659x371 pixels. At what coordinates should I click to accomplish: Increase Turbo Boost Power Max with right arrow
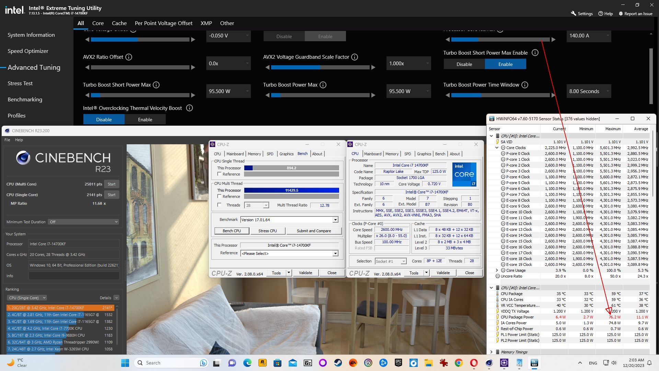pyautogui.click(x=373, y=95)
